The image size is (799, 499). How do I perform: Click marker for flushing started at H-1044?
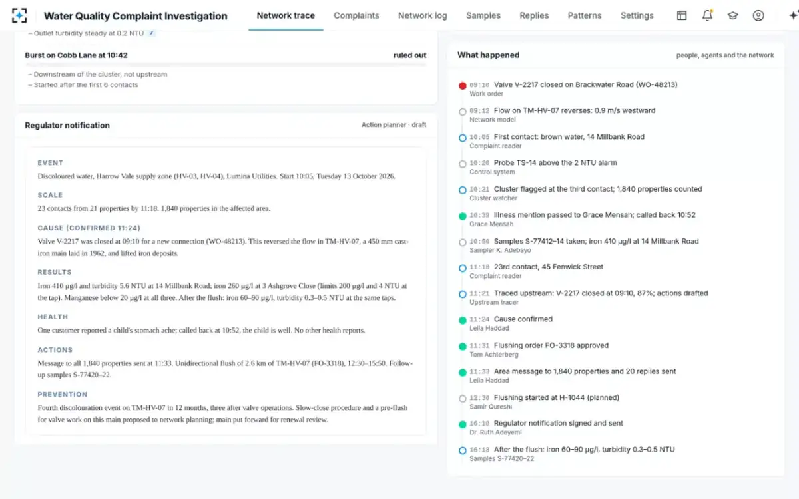463,399
